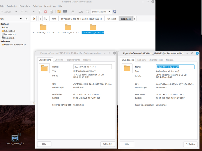
Task: Click Hilfe button in 2025-10-11 properties
Action: pos(127,144)
